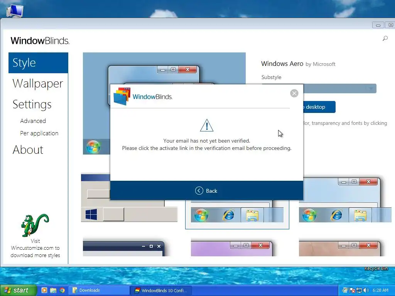Launch media player quick launch icon

44,290
